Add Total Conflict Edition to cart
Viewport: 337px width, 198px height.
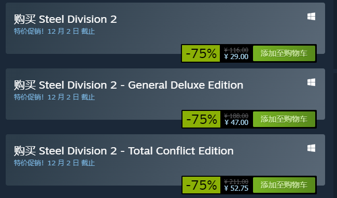(284, 185)
